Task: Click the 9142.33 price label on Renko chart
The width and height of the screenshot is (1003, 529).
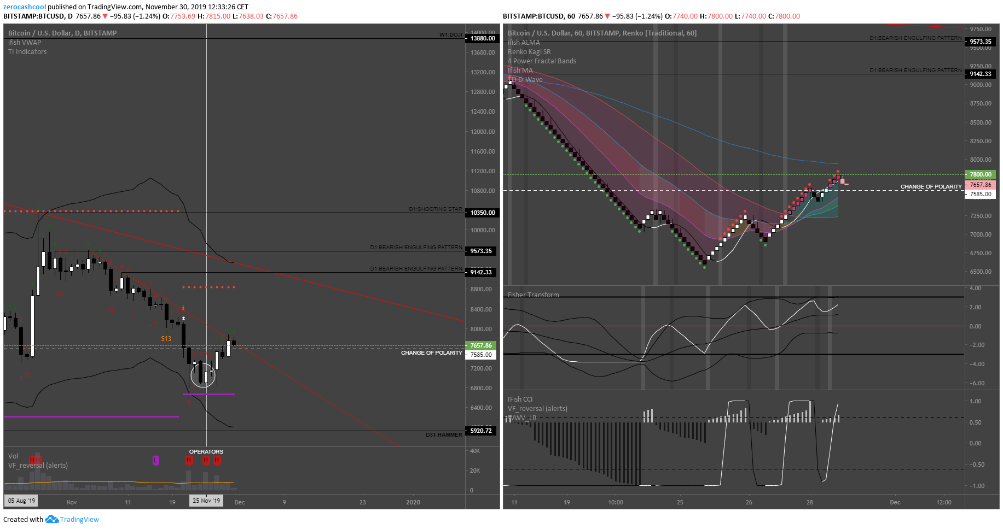Action: tap(980, 74)
